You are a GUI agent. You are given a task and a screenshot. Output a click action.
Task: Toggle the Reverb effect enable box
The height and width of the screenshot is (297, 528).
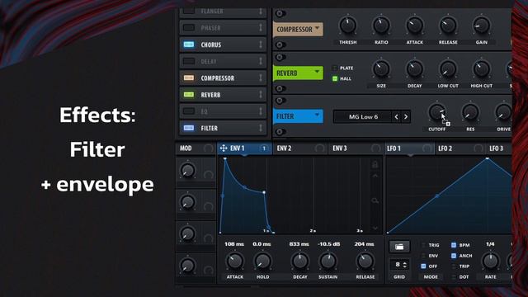click(189, 95)
